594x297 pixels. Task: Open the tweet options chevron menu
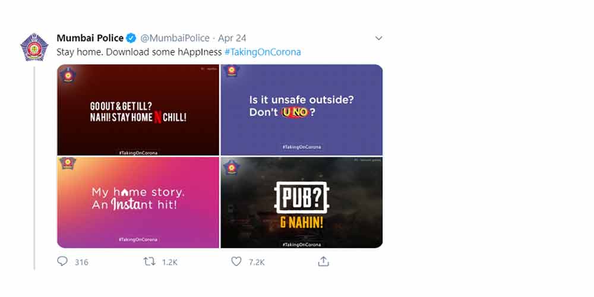coord(378,39)
